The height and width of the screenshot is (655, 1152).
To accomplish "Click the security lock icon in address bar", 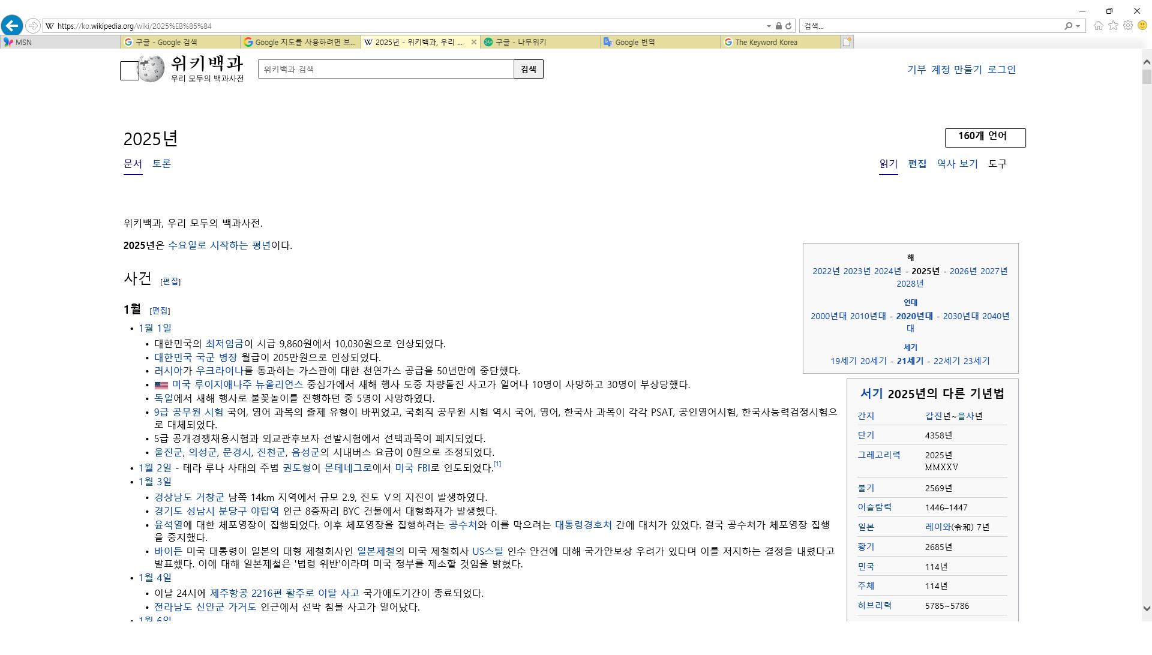I will pyautogui.click(x=778, y=26).
